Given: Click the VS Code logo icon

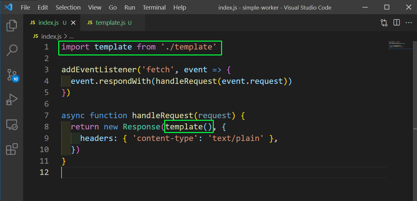Looking at the screenshot, I should tap(8, 7).
